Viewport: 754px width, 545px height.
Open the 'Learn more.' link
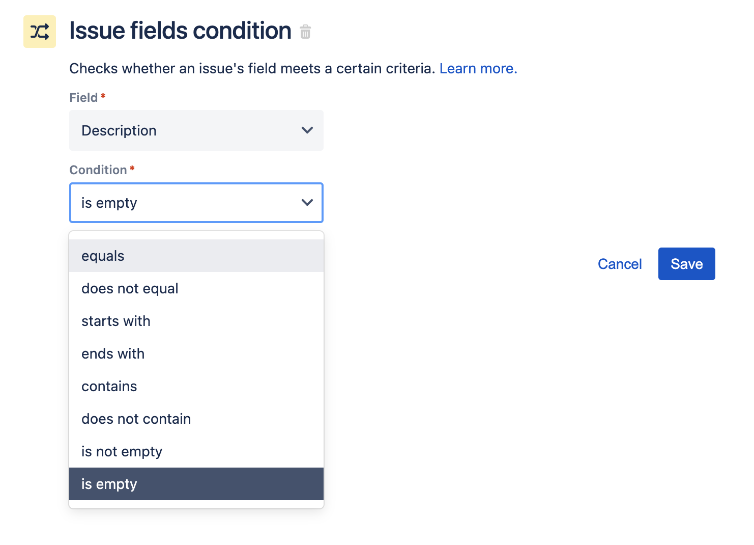[478, 68]
